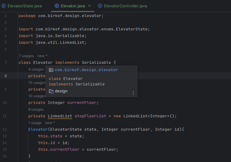Click the package icon in the documentation popup
Screen dimensions: 231x162
coord(51,70)
